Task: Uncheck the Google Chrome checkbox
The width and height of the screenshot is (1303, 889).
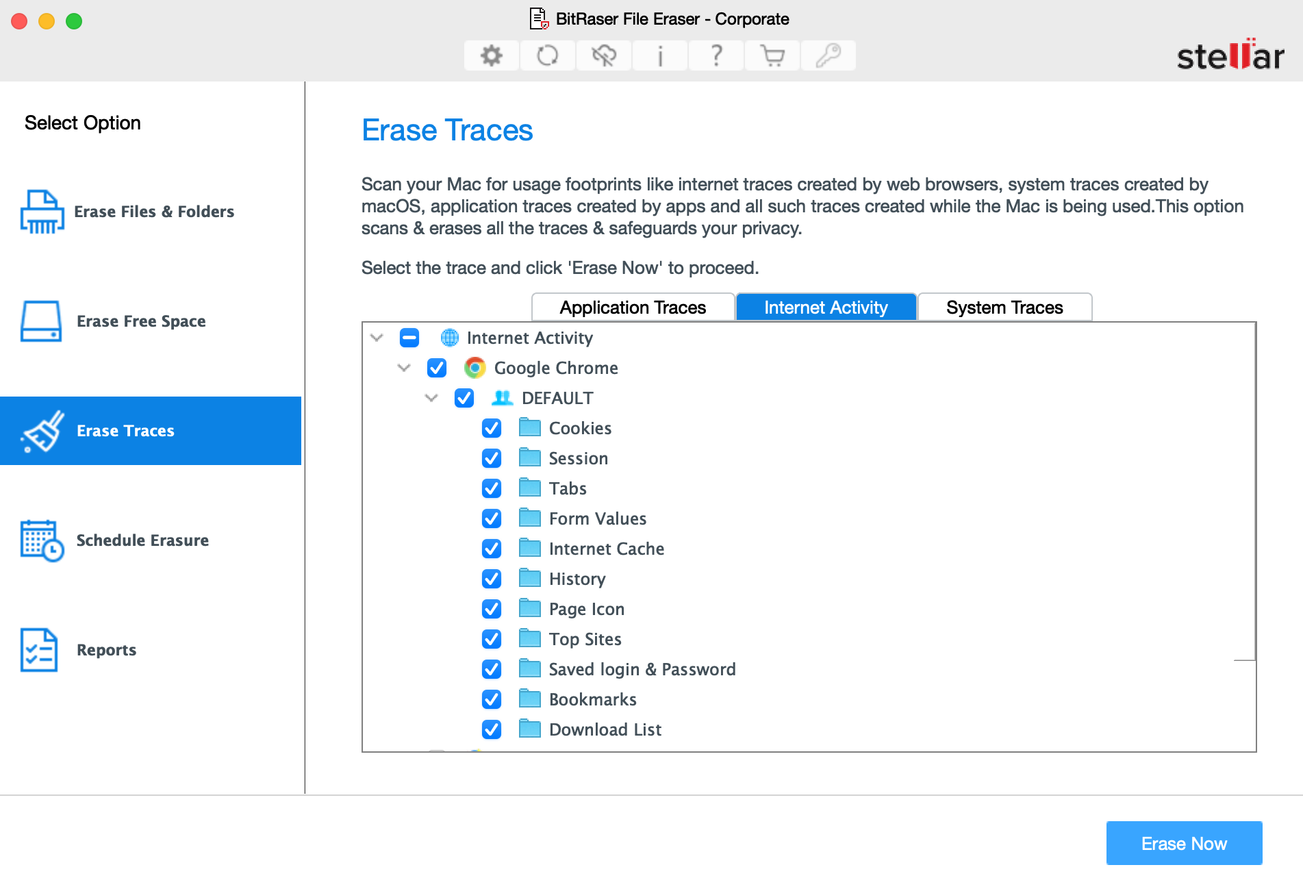Action: 437,368
